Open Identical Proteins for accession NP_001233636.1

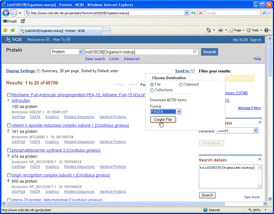click(113, 167)
